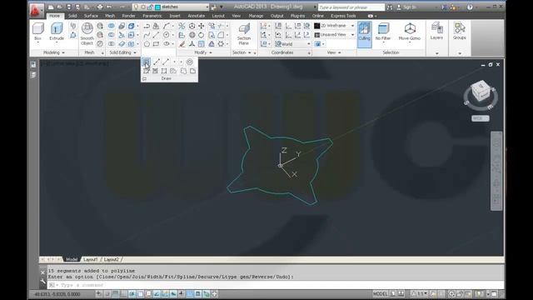
Task: Select the Rectangle tool in Draw panel
Action: coord(156,44)
